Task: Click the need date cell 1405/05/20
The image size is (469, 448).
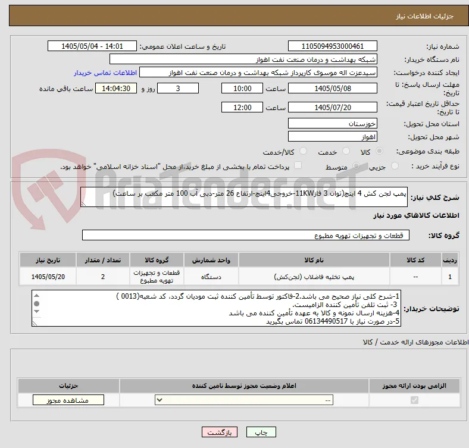Action: click(x=48, y=277)
